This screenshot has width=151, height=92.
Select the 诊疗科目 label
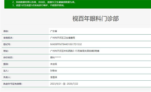click(x=8, y=57)
